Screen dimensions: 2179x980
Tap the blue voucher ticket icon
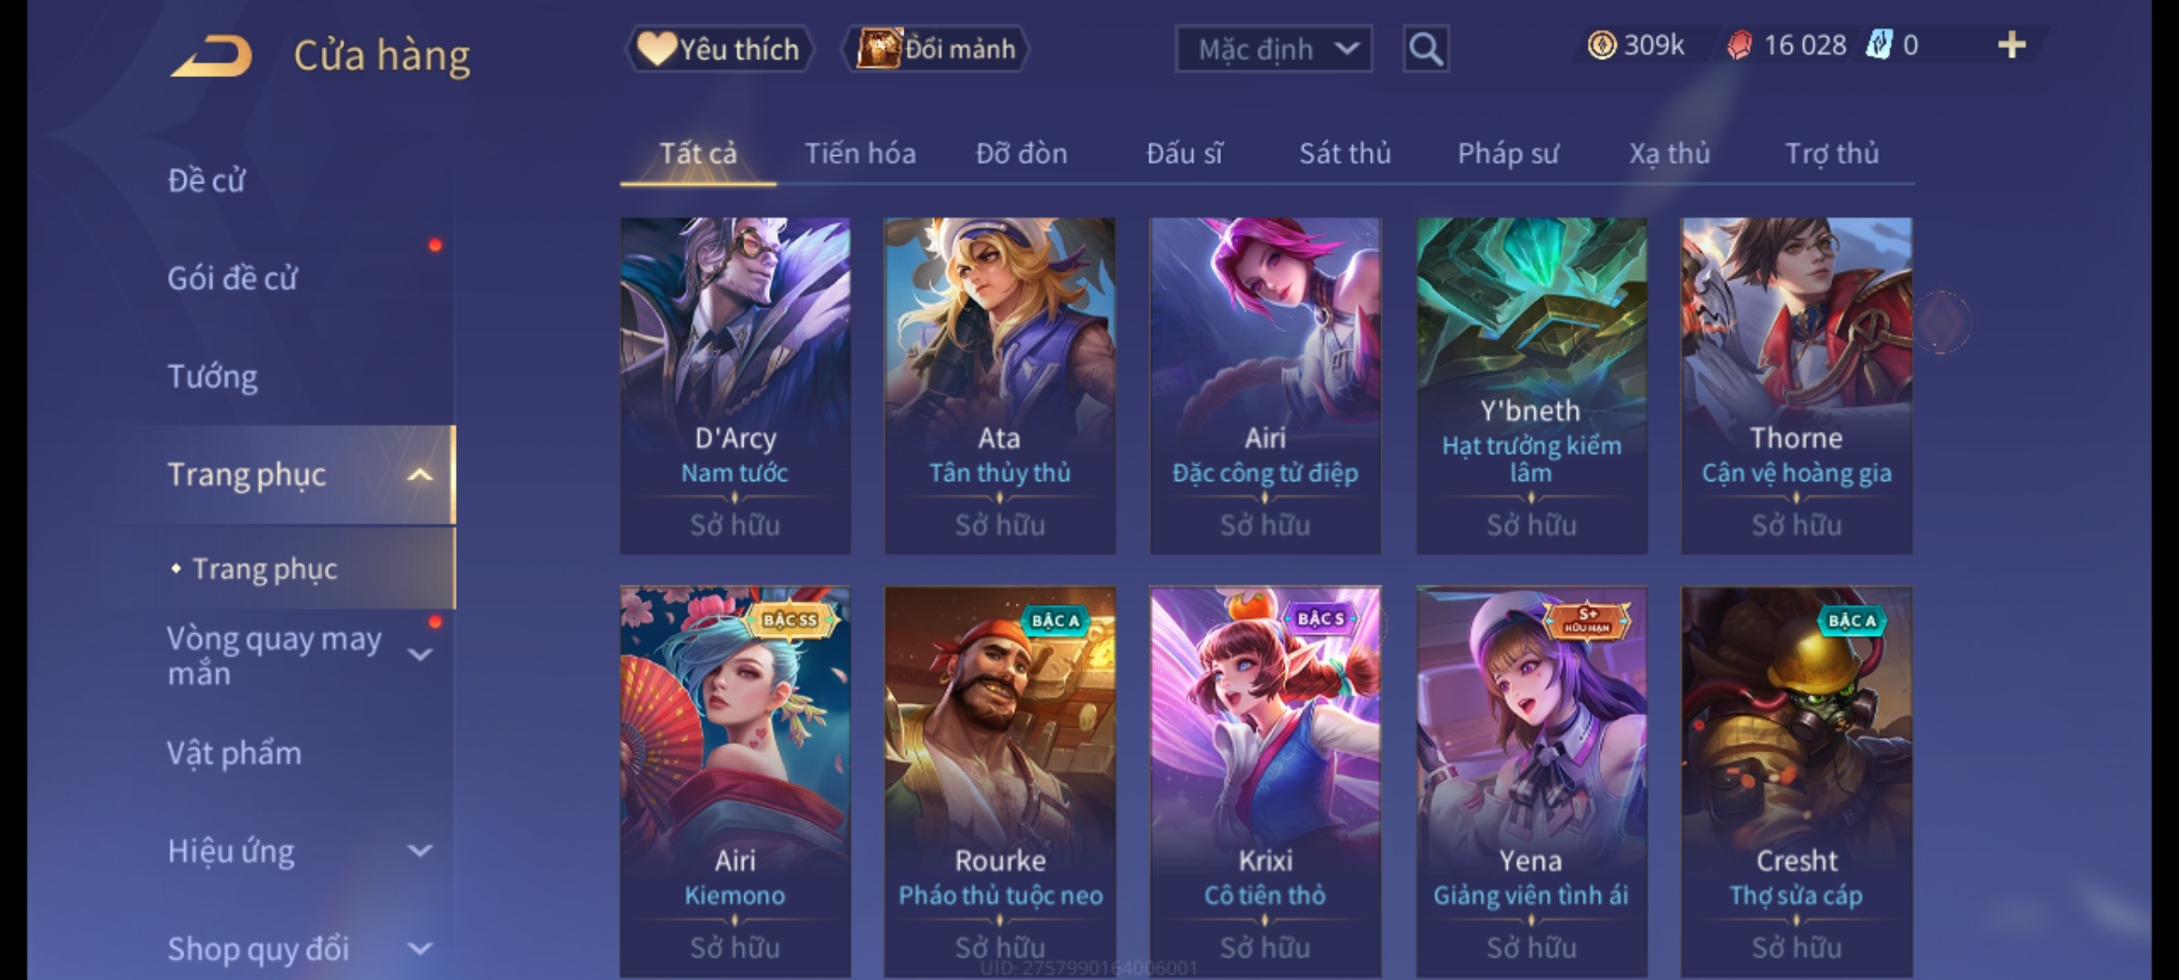pyautogui.click(x=1878, y=45)
